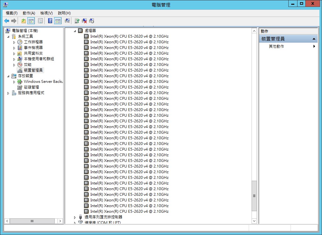Click the 事件檢視器 icon
Viewport: 322px width, 235px height.
[x=20, y=48]
